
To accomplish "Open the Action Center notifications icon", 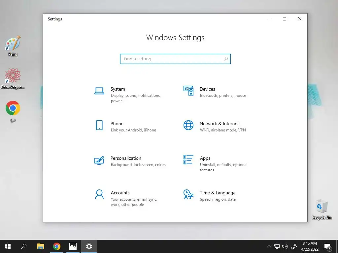I will [328, 247].
